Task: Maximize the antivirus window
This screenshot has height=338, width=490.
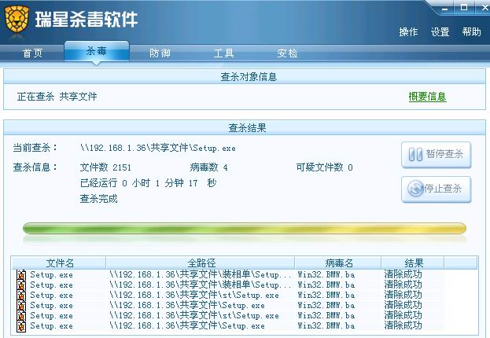Action: click(464, 8)
